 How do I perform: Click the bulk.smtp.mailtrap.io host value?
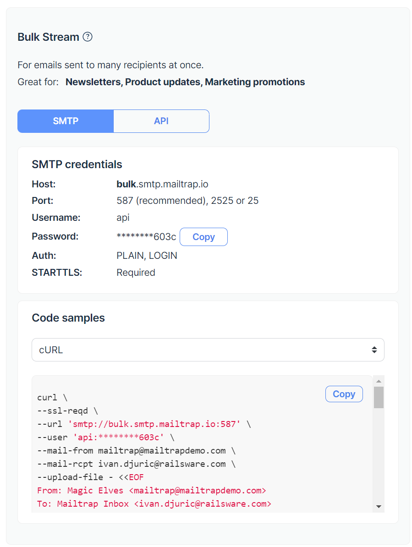[x=162, y=184]
